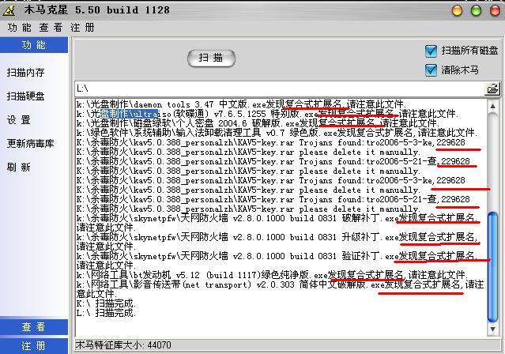Click the L:\ path input field
Image resolution: width=505 pixels, height=354 pixels.
click(280, 88)
